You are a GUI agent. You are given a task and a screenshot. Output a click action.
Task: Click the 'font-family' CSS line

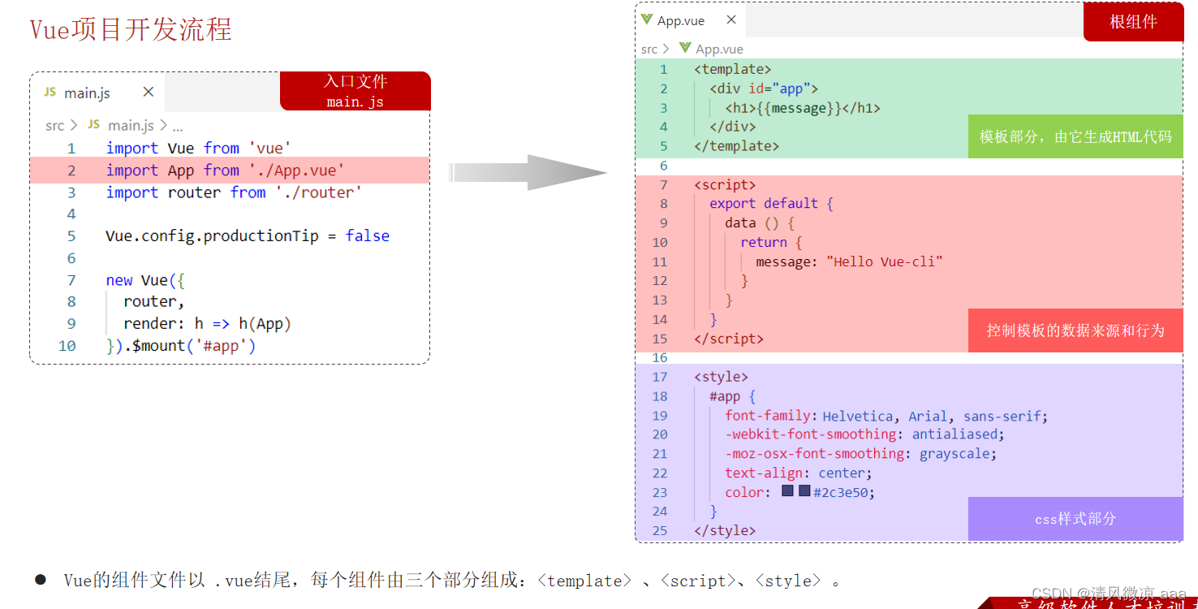click(x=886, y=416)
